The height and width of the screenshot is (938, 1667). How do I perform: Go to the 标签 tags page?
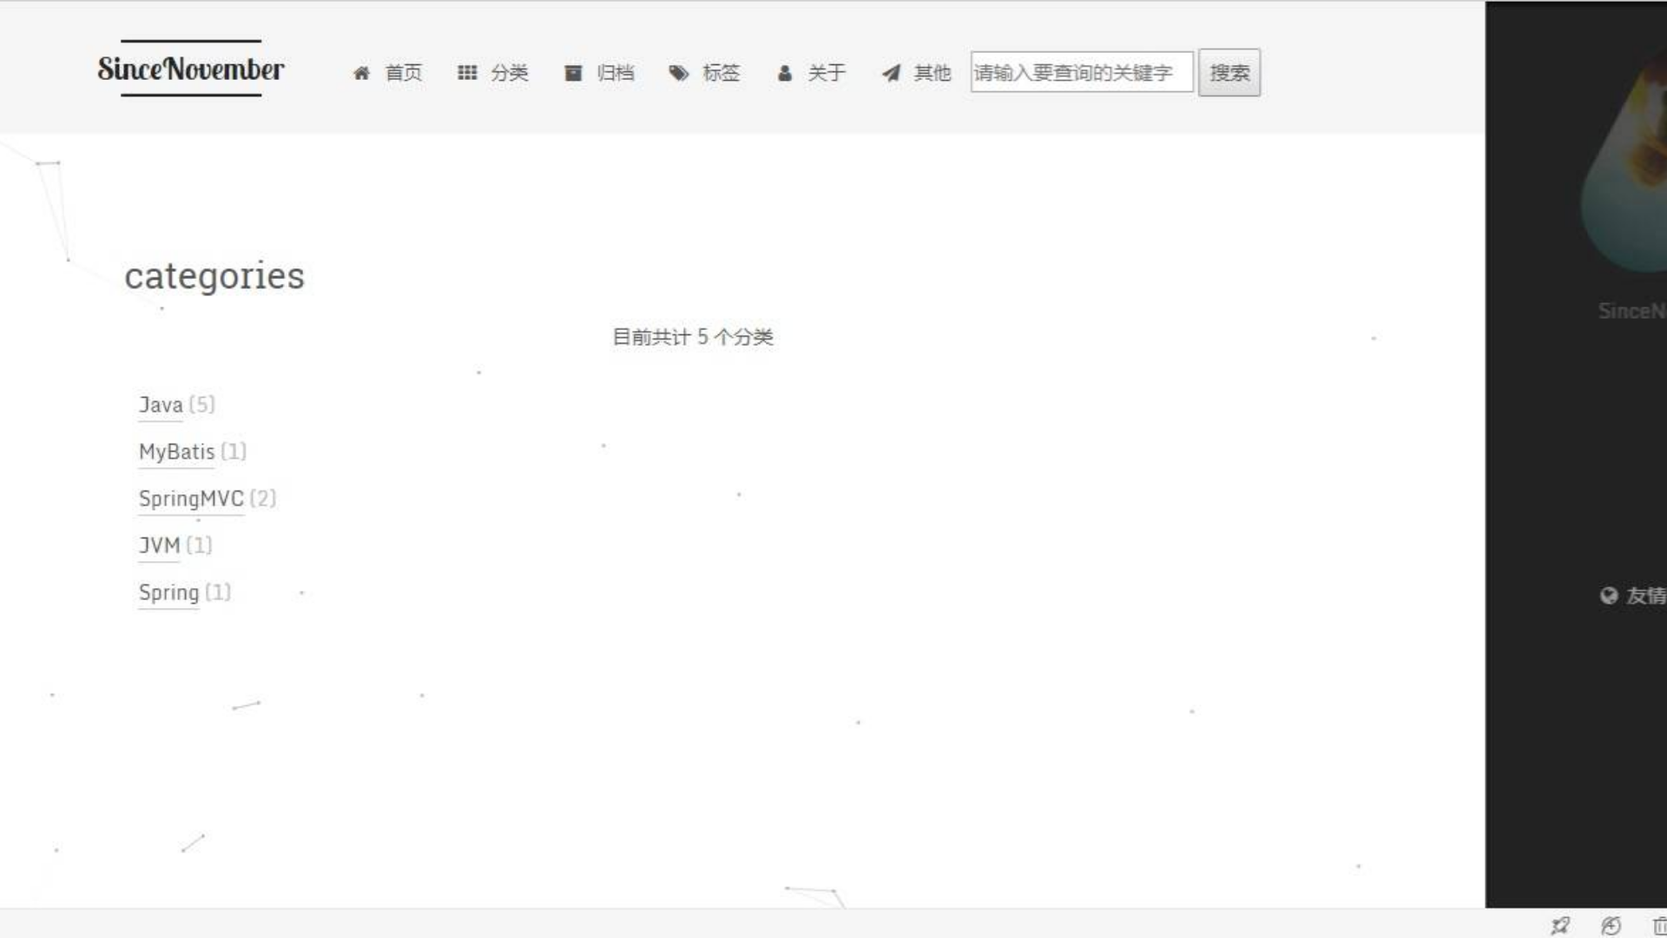(x=721, y=73)
